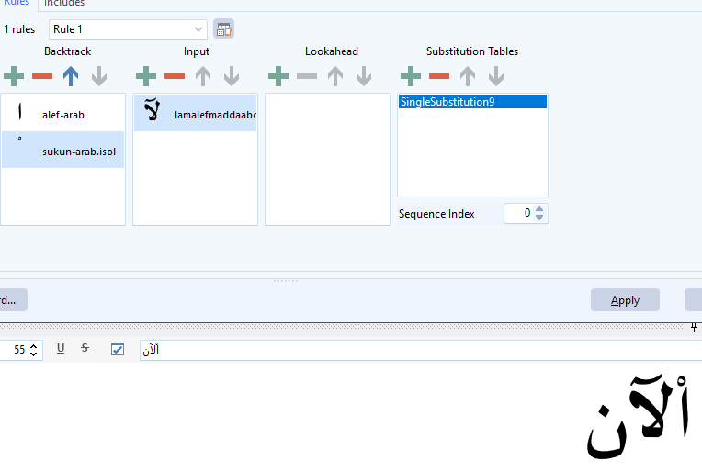702x472 pixels.
Task: Move the Backtrack glyph up
Action: [x=71, y=75]
